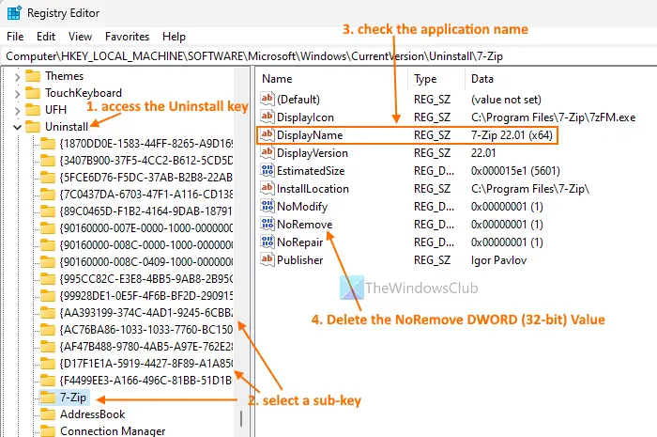657x437 pixels.
Task: Click the EstimatedSize DWORD value icon
Action: tap(267, 170)
